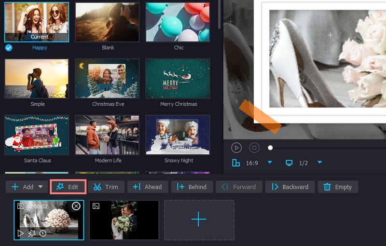Select the Christmas Eve theme thumbnail

point(107,78)
